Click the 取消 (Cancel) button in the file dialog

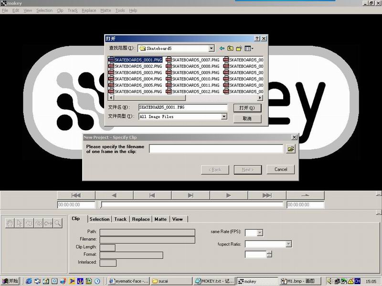[247, 119]
